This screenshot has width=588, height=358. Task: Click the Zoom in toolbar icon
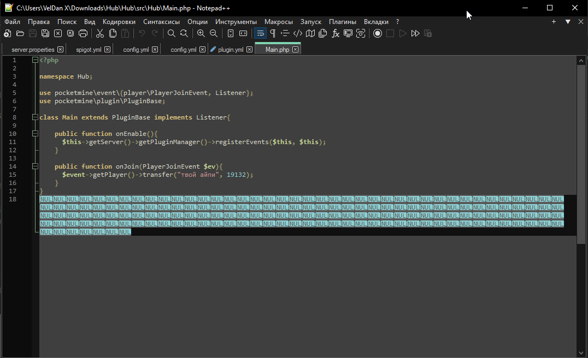coord(201,33)
